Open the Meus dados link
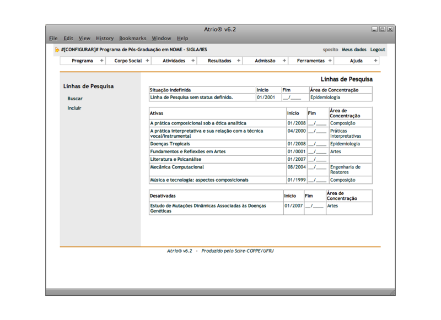The height and width of the screenshot is (320, 441). (x=354, y=50)
